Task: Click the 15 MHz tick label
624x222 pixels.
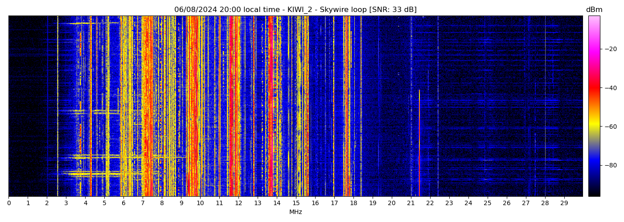Action: tap(296, 203)
